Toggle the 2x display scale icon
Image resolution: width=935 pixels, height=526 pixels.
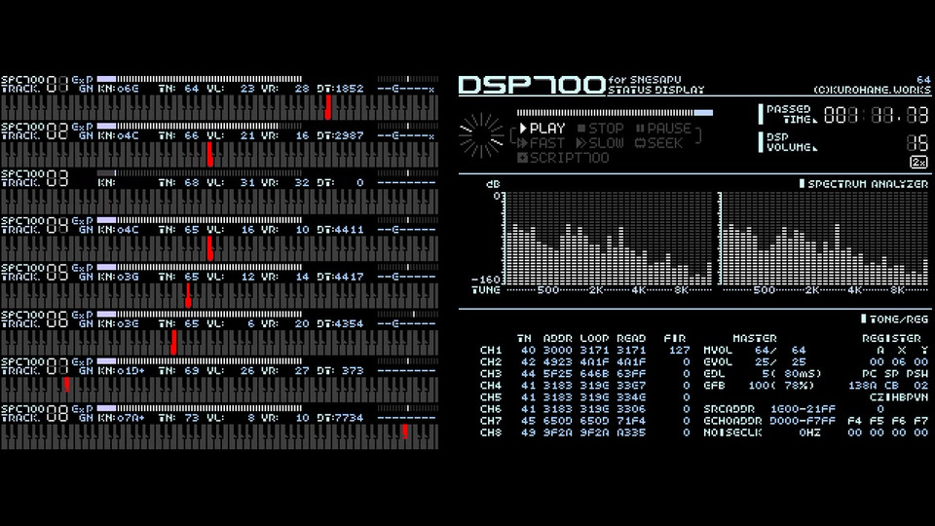pyautogui.click(x=918, y=163)
